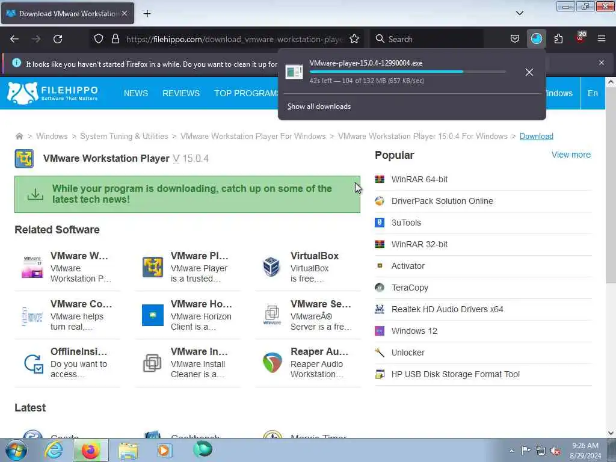Open Unlocker in Popular list
The image size is (616, 462).
click(408, 353)
